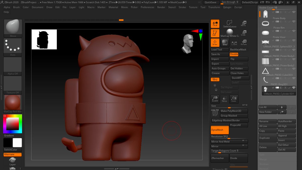Adjust the DynaMesh Resolution 512 slider
Image resolution: width=302 pixels, height=170 pixels.
229,137
